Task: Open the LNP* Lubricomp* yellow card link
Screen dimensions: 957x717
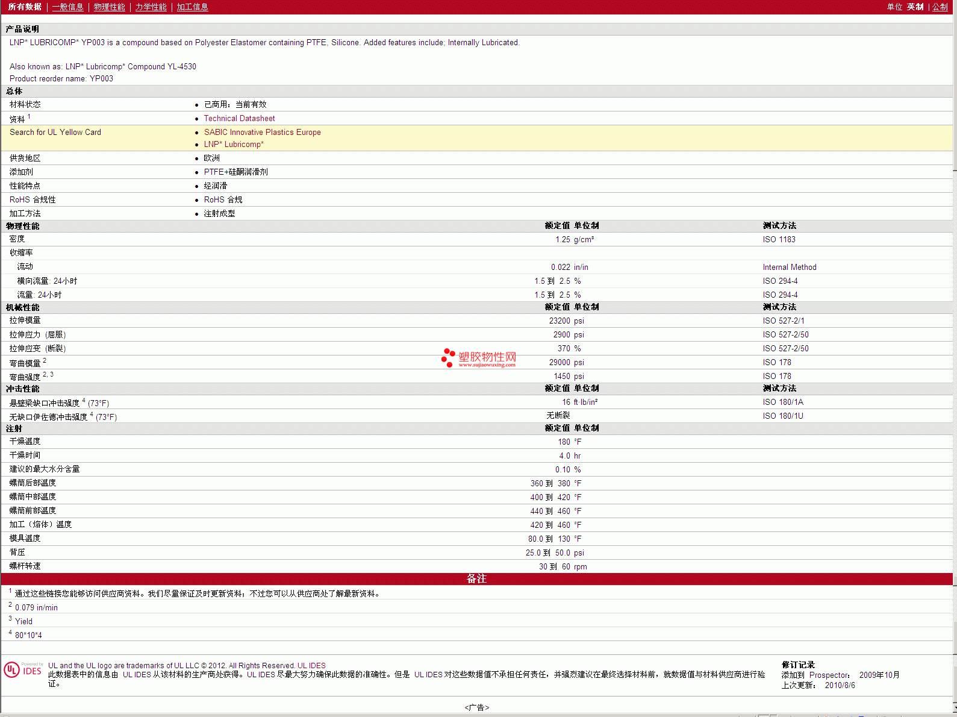Action: 234,145
